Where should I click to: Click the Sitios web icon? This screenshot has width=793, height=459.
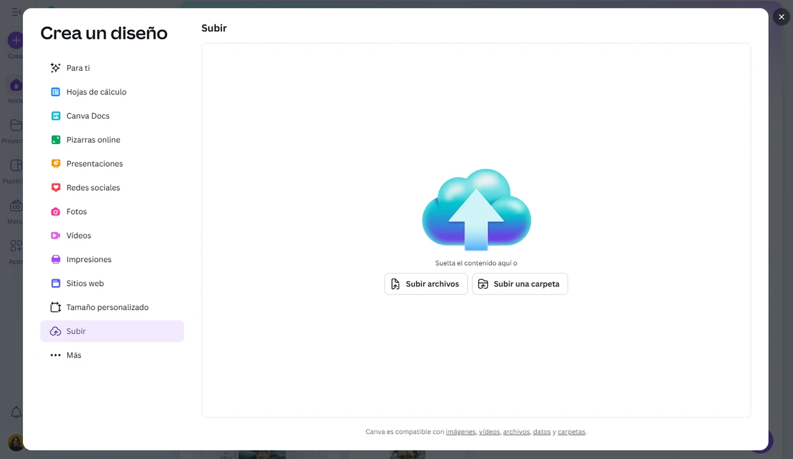click(x=56, y=283)
